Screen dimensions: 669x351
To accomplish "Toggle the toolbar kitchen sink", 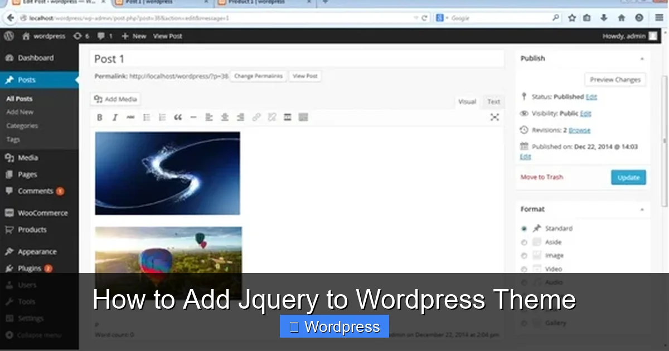I will (303, 118).
